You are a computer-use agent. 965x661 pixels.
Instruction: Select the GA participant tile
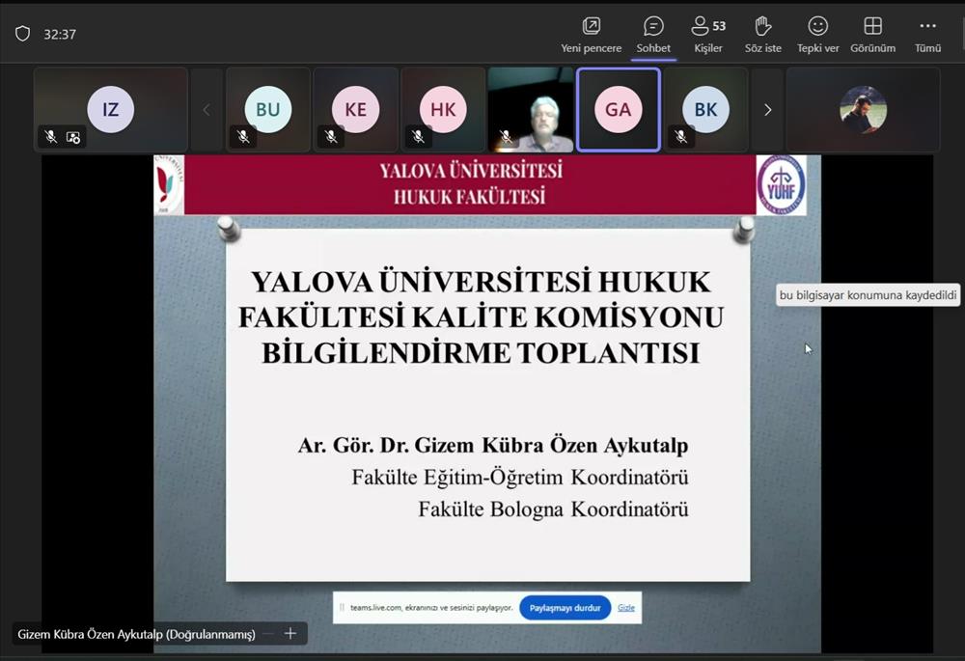coord(618,110)
